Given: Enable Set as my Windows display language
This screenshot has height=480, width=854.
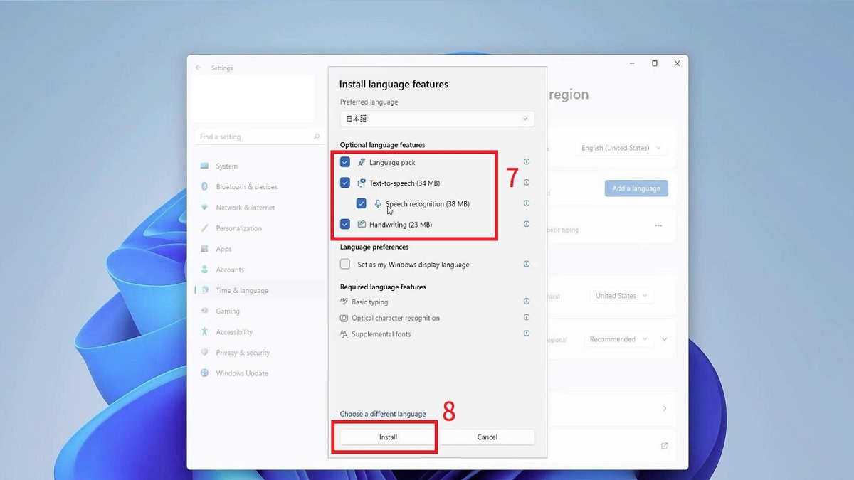Looking at the screenshot, I should (345, 264).
